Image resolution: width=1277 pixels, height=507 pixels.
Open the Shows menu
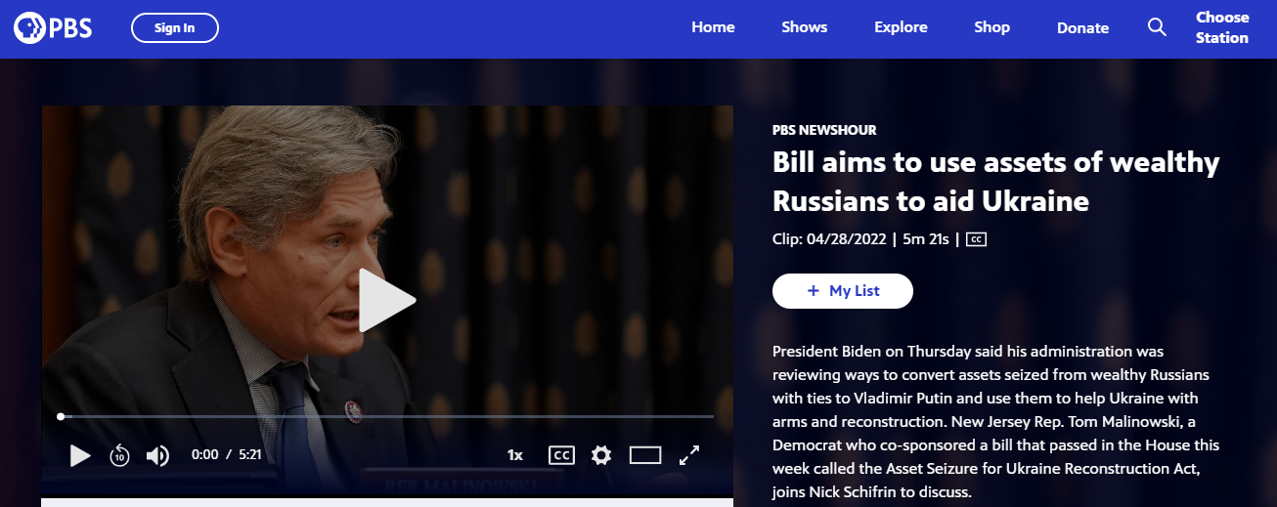[x=805, y=27]
